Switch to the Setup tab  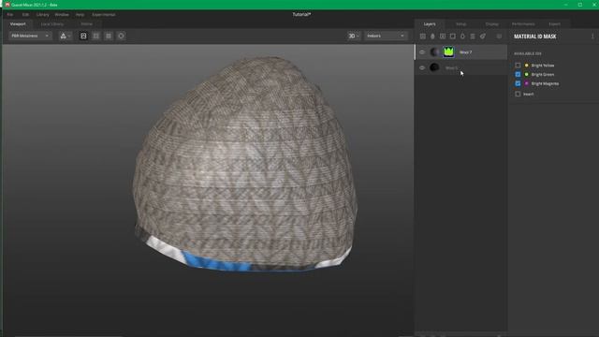point(461,23)
